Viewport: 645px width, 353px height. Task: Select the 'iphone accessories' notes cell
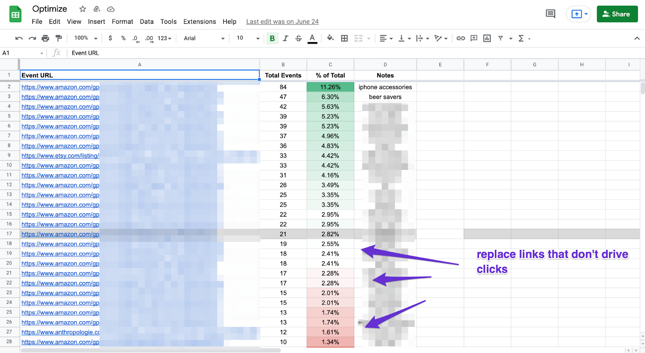pyautogui.click(x=385, y=87)
